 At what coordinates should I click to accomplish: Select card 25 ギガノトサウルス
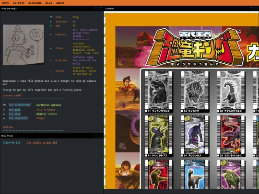(231, 136)
